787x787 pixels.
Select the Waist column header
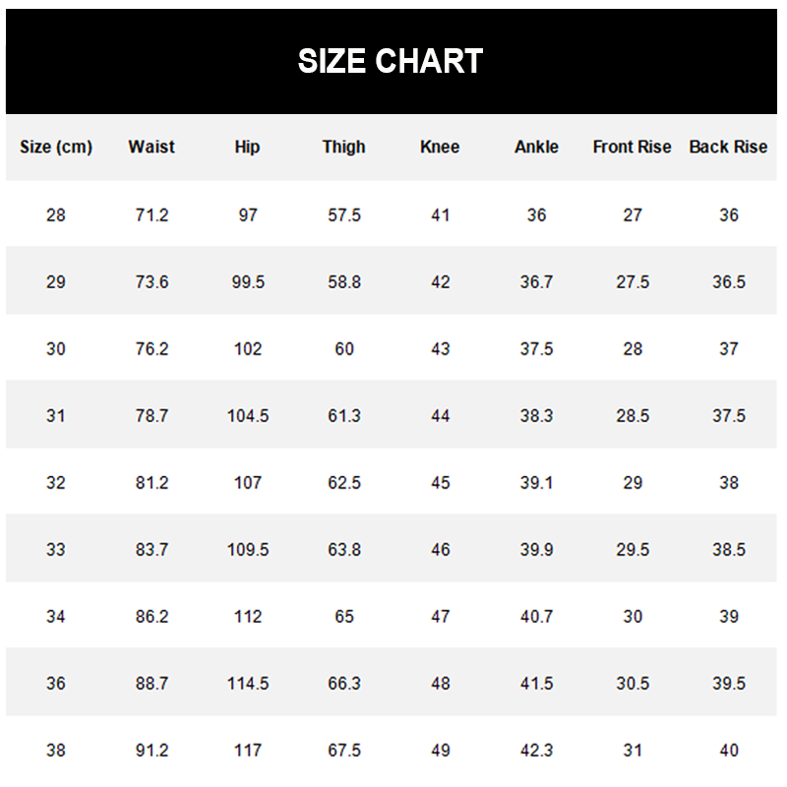151,147
